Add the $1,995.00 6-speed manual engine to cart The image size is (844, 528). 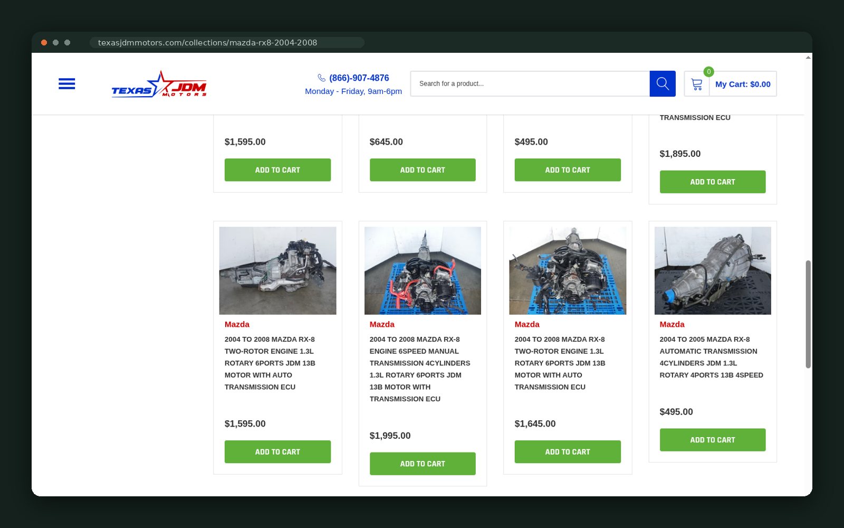tap(423, 464)
